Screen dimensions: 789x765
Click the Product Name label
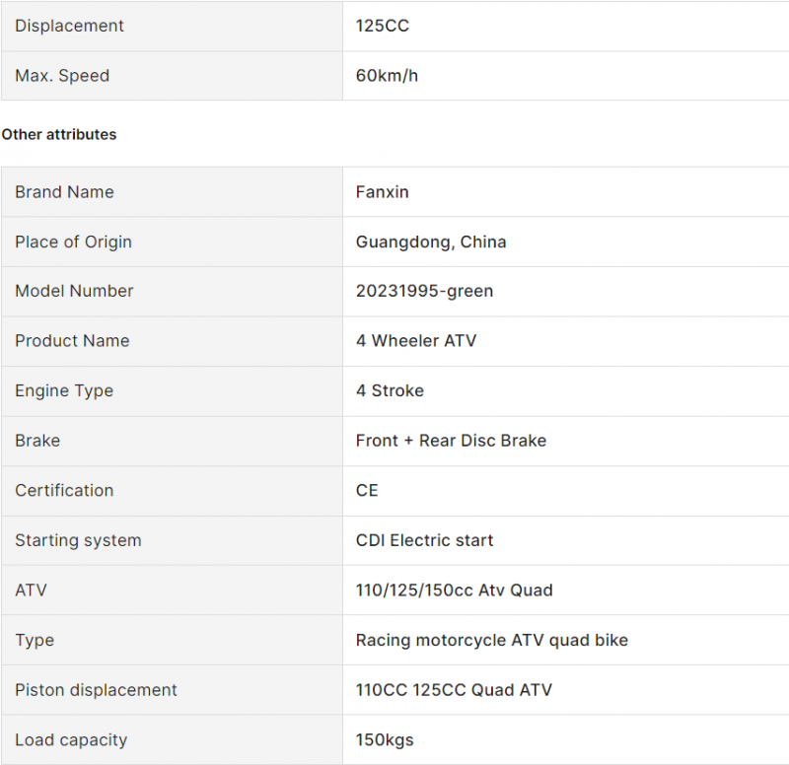tap(72, 341)
